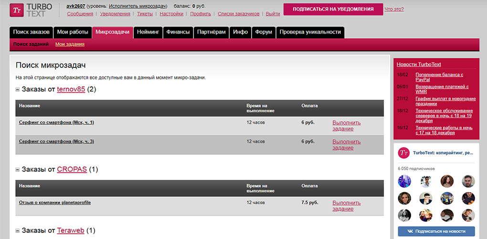Open the Настройки link in header
487x239 pixels.
click(x=171, y=14)
